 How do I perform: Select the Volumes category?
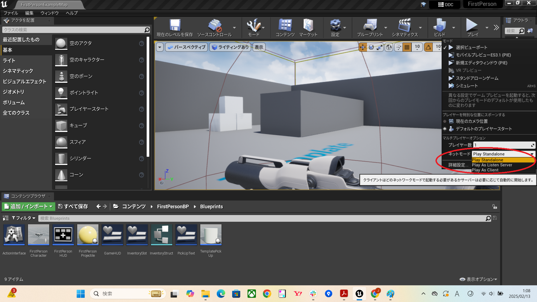26,103
